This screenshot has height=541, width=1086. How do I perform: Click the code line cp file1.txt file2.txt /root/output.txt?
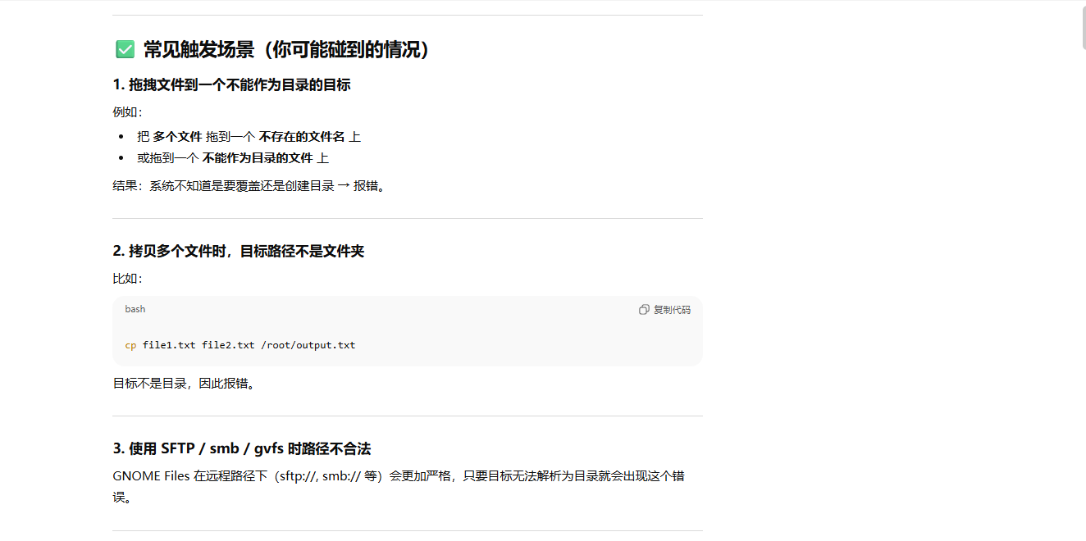(x=240, y=345)
